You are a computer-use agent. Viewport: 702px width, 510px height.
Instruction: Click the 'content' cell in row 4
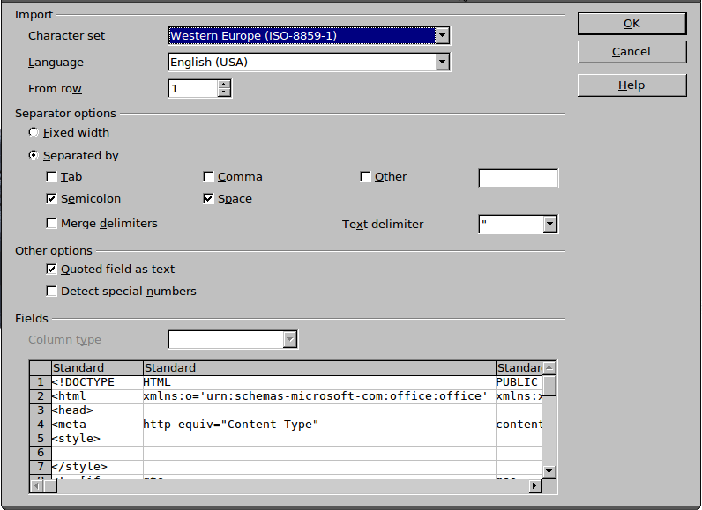[x=519, y=425]
